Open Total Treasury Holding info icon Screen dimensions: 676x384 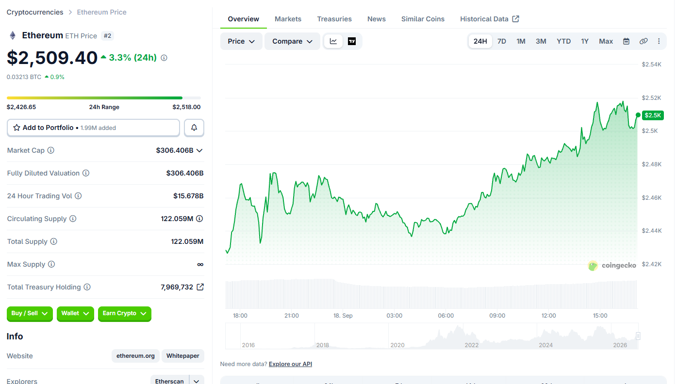87,287
